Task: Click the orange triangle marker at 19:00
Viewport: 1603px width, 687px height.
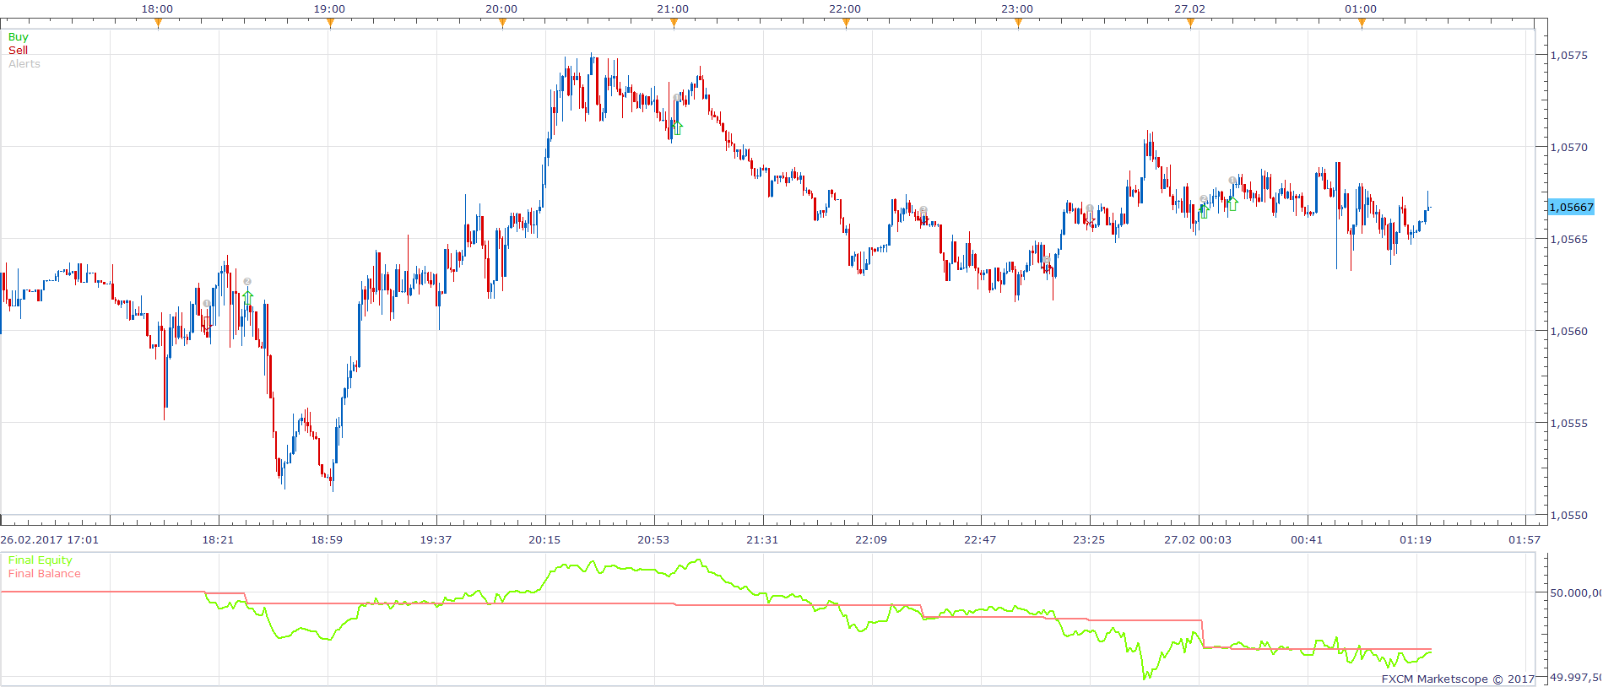Action: coord(330,23)
